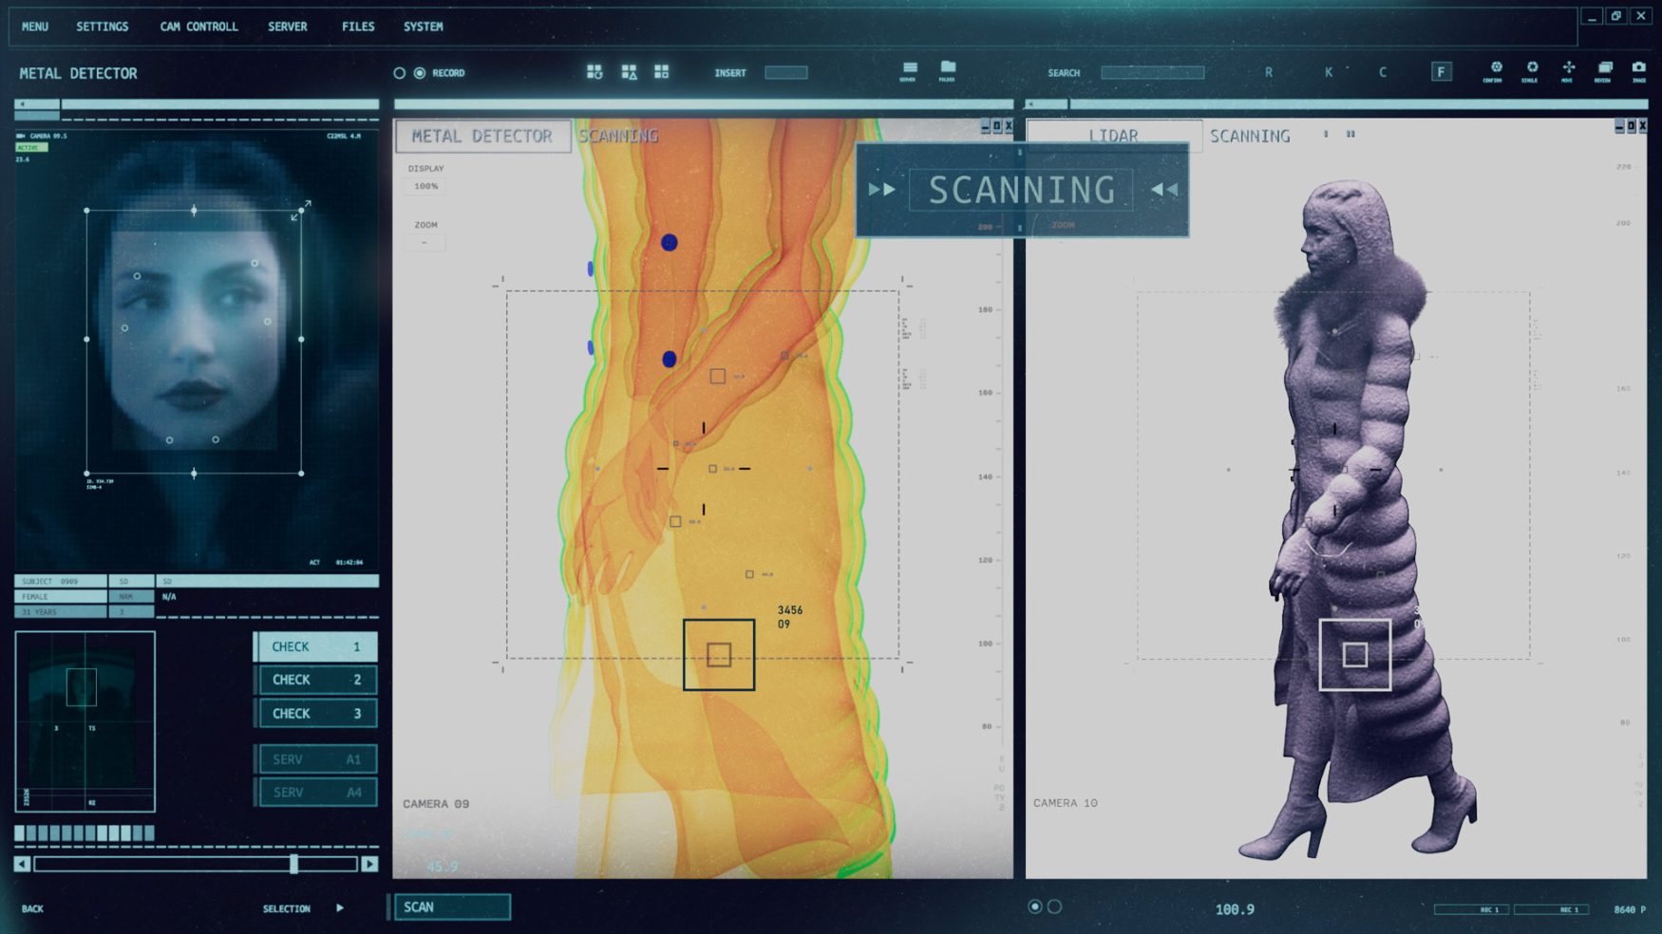1662x934 pixels.
Task: Expand the Selection arrow at bottom left
Action: (340, 908)
